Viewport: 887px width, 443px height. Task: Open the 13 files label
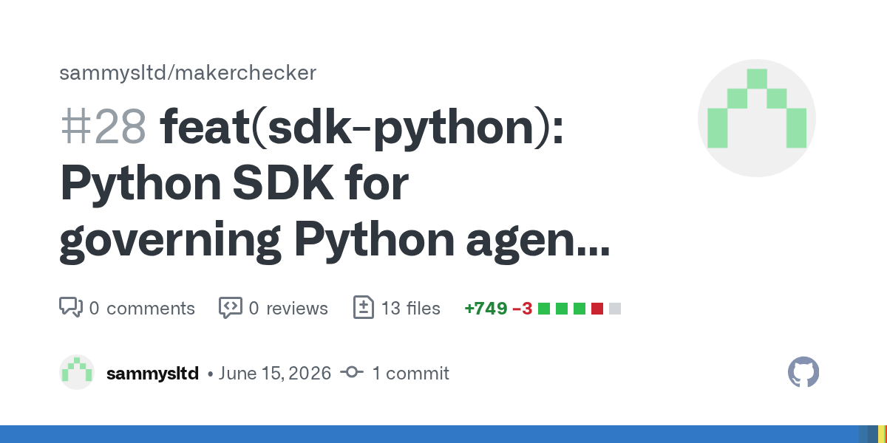(x=411, y=308)
